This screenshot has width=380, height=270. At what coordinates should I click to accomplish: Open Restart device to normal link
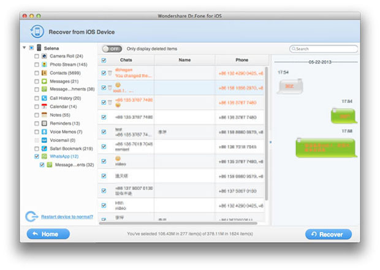pyautogui.click(x=67, y=217)
